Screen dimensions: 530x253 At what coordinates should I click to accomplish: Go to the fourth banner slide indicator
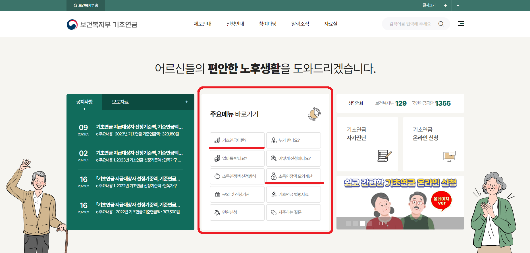[370, 223]
